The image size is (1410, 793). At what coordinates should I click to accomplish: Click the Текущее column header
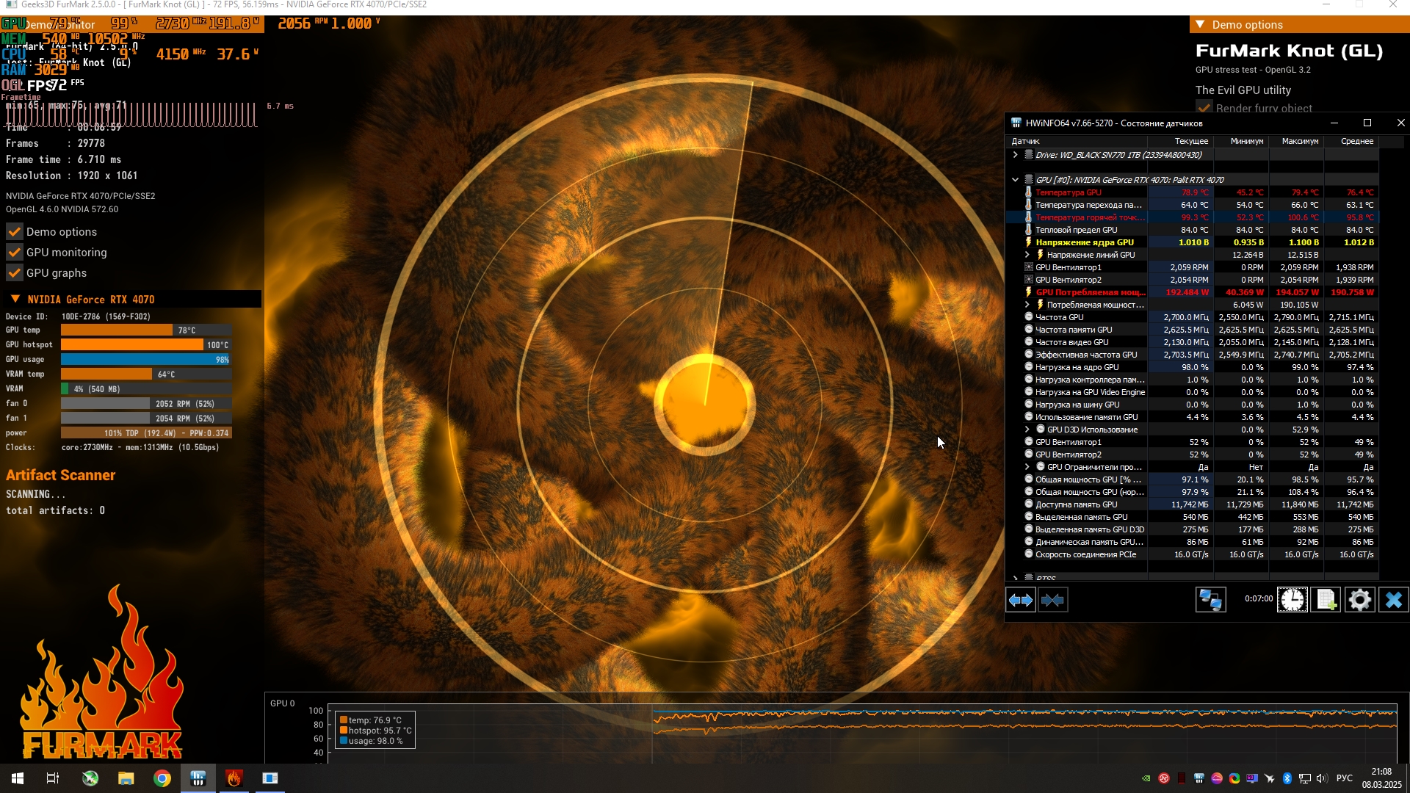(x=1190, y=141)
